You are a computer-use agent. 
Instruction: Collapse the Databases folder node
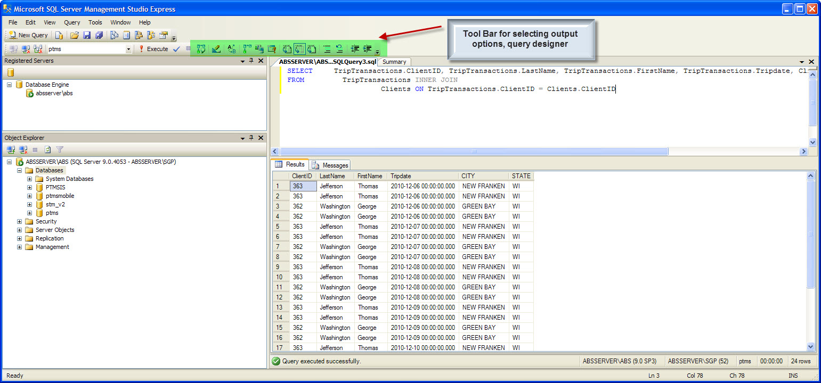coord(20,170)
